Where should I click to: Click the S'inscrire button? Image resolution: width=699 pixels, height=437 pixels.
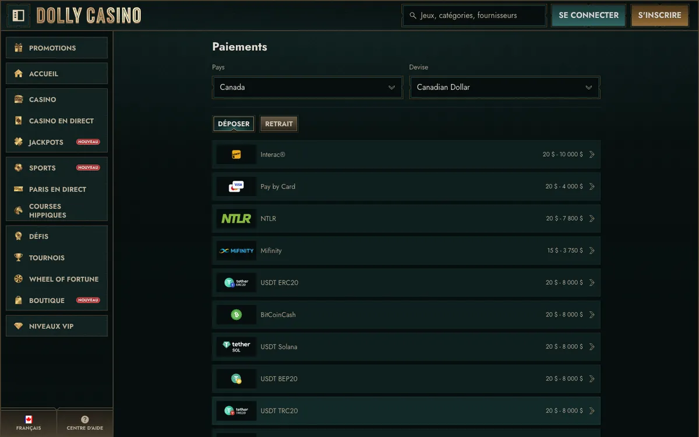click(x=659, y=16)
